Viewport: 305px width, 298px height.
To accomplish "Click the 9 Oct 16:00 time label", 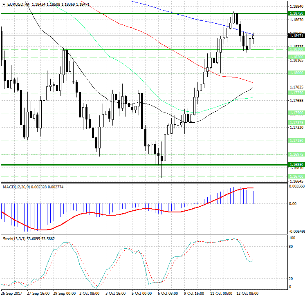I will coord(194,293).
